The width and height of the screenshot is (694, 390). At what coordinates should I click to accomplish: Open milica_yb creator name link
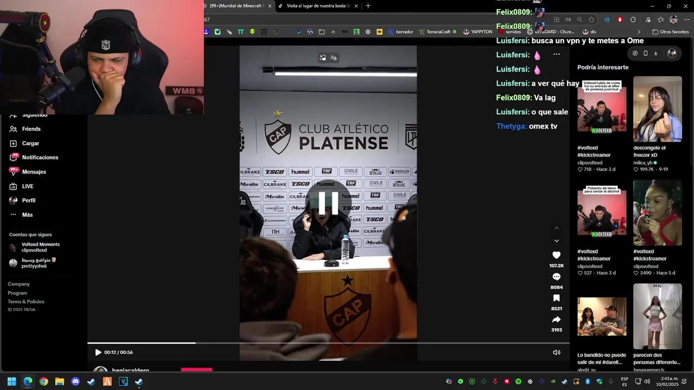tap(642, 162)
